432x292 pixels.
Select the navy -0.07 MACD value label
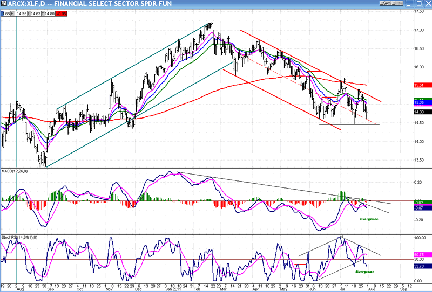[x=420, y=207]
